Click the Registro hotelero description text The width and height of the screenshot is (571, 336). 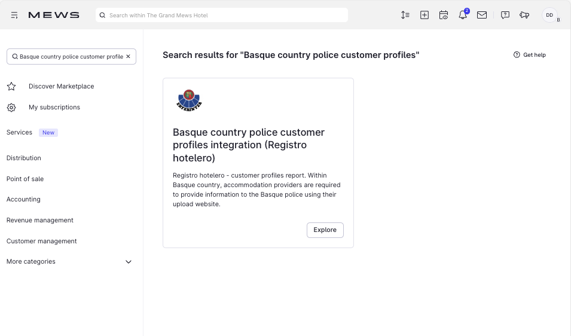coord(257,190)
